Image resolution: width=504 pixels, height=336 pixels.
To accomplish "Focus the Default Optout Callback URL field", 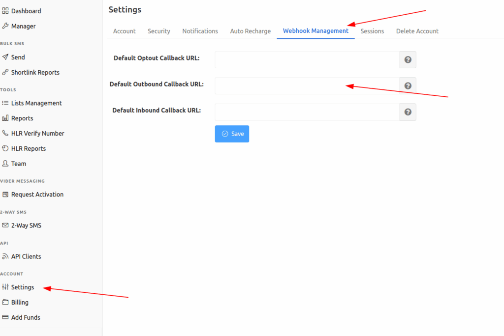I will coord(307,60).
